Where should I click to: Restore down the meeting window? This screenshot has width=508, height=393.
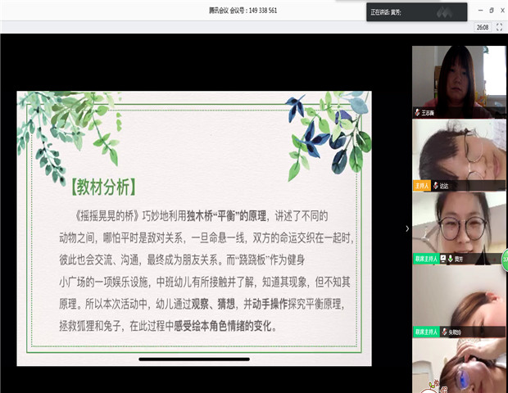(x=492, y=11)
